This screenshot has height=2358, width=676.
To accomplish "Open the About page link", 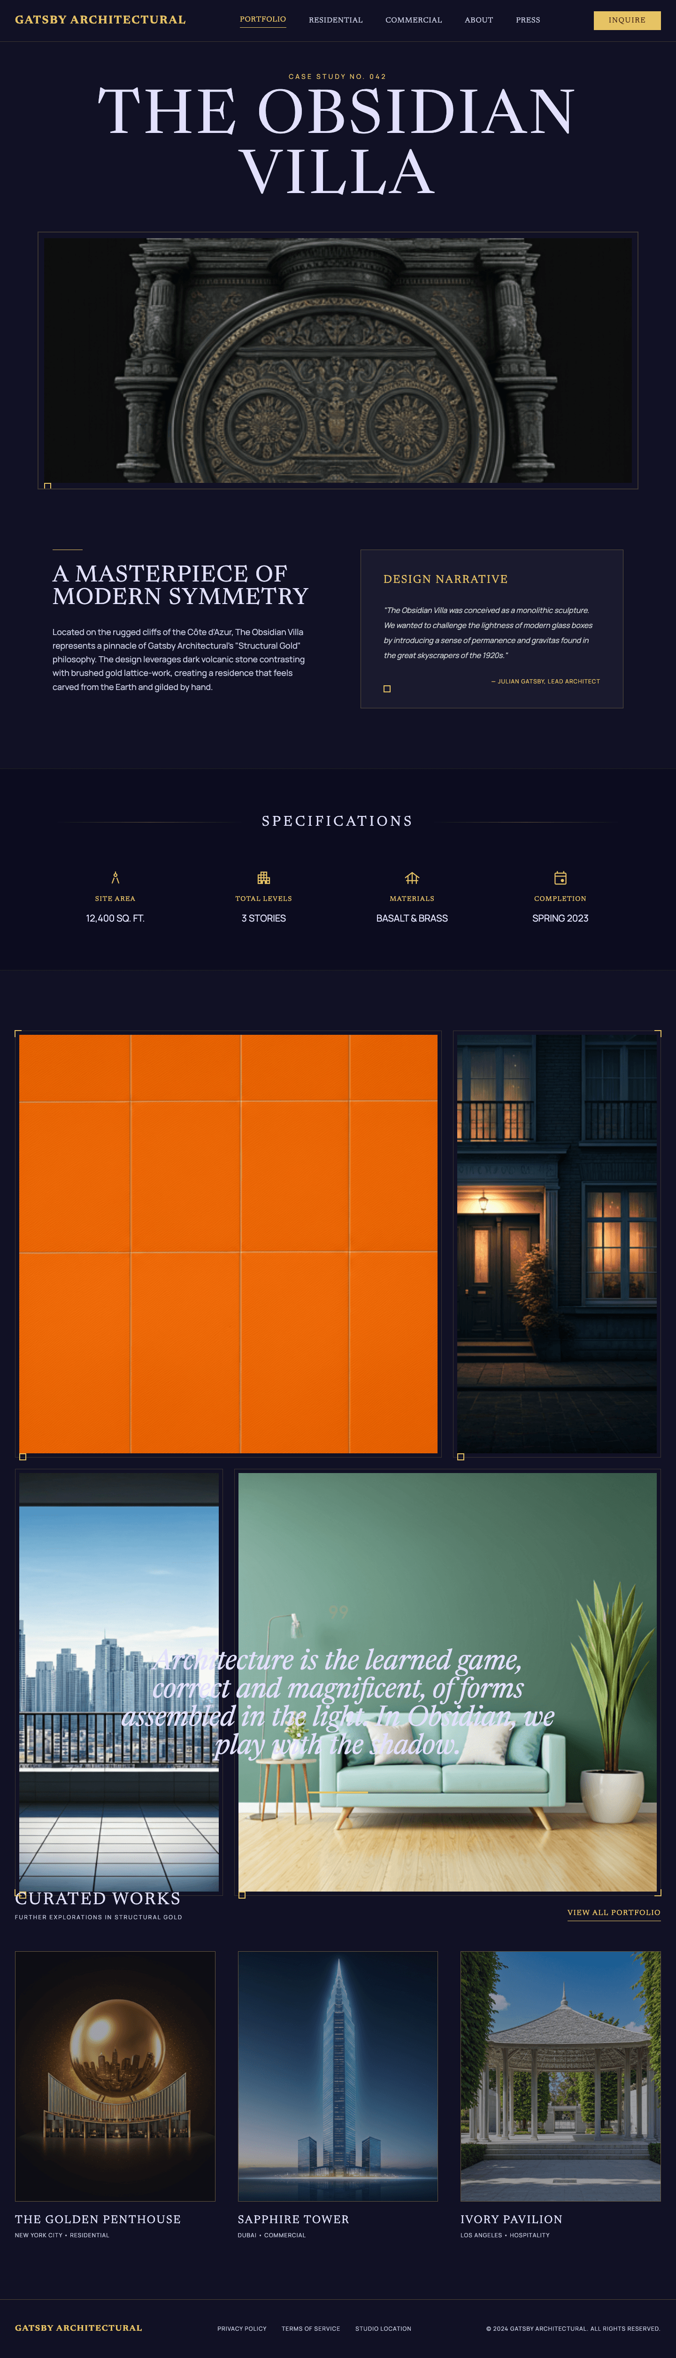I will 478,20.
